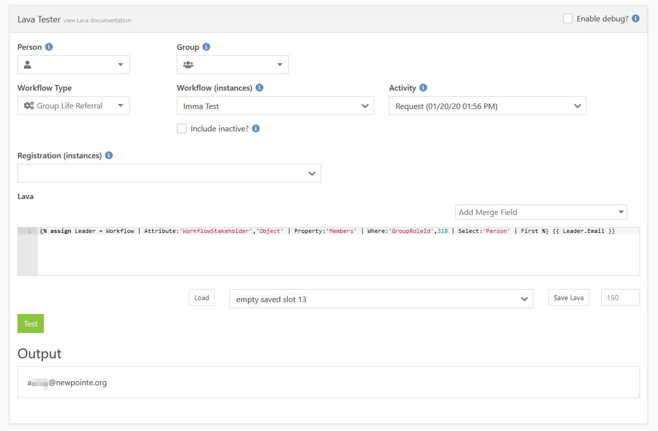The width and height of the screenshot is (658, 431).
Task: Open info tooltip for Workflow (instances)
Action: [260, 88]
